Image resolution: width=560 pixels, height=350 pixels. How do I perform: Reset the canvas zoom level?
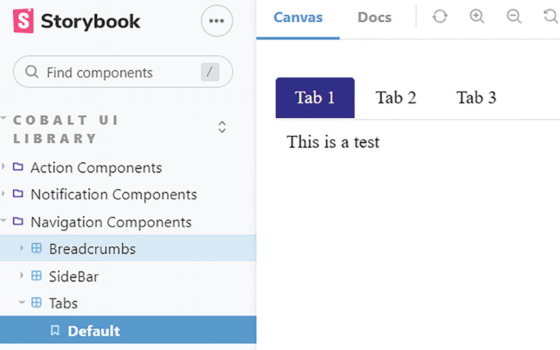pyautogui.click(x=551, y=17)
